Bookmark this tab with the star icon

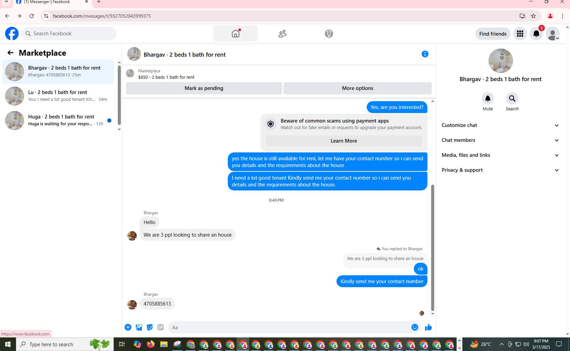(x=533, y=16)
